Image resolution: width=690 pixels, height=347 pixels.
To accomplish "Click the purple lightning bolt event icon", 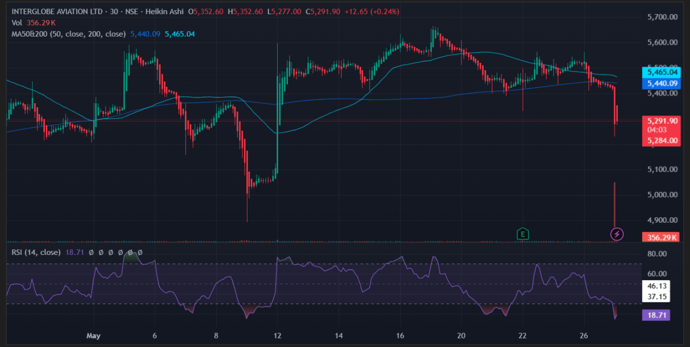I will pyautogui.click(x=617, y=234).
